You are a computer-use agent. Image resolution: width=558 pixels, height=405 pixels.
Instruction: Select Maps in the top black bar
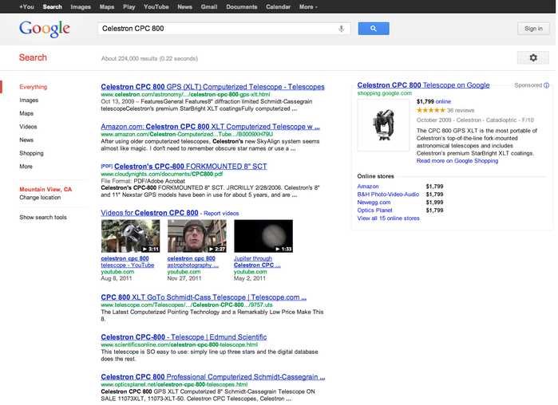107,6
